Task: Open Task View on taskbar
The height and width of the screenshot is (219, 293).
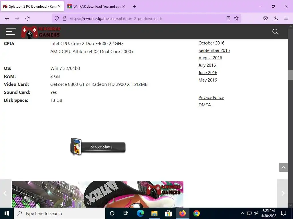Action: coord(126,213)
